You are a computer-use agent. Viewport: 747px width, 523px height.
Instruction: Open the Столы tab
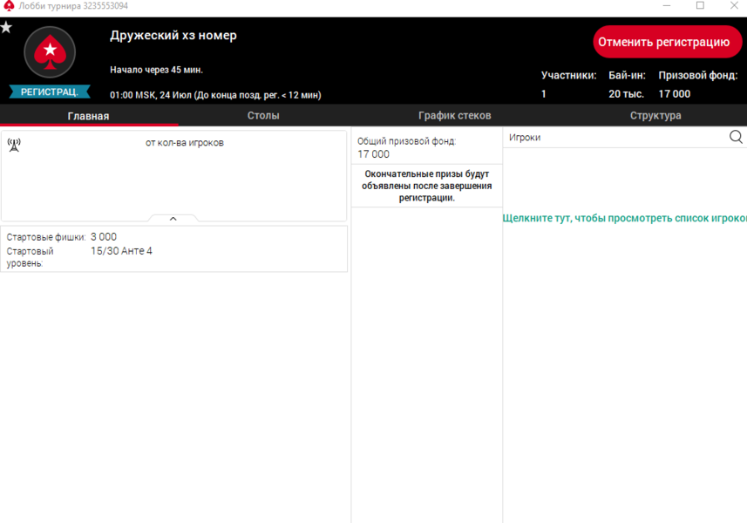coord(263,116)
